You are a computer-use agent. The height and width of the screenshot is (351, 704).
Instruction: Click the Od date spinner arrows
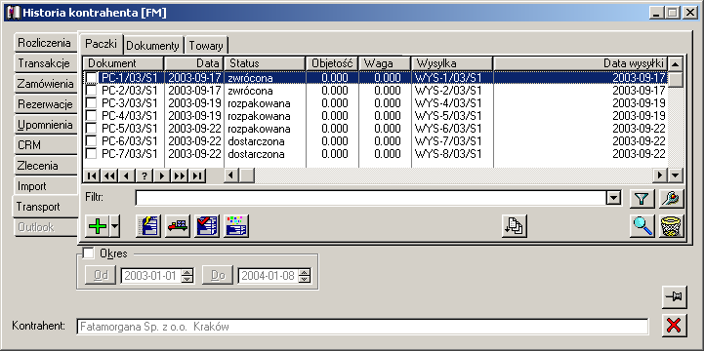pyautogui.click(x=186, y=275)
